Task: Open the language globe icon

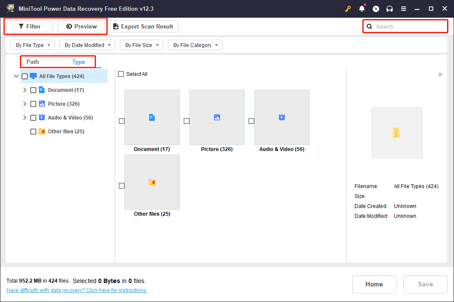Action: click(376, 9)
